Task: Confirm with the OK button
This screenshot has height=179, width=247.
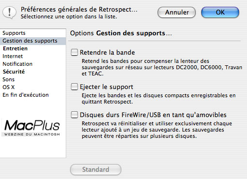Action: point(220,13)
